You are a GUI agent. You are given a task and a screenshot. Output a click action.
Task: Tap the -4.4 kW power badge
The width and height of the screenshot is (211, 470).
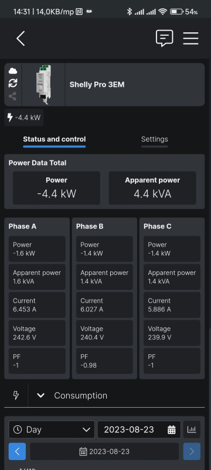coord(24,117)
